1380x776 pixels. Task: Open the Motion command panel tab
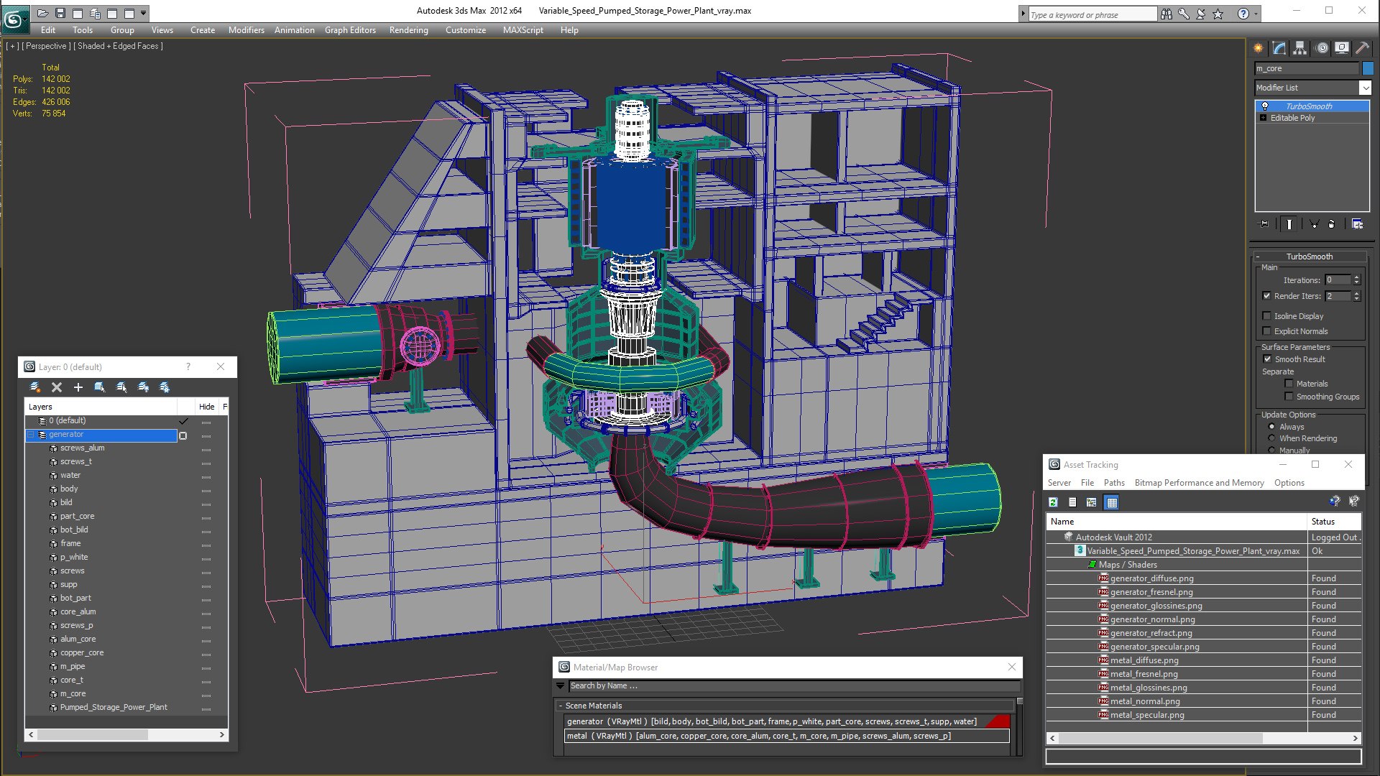(x=1321, y=48)
